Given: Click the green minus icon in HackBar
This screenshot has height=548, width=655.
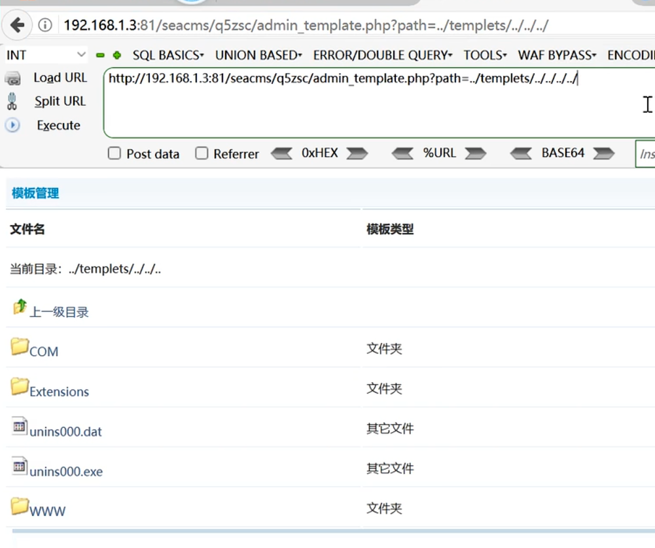Looking at the screenshot, I should tap(100, 55).
